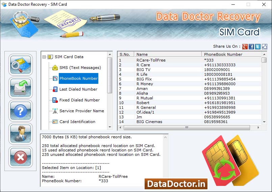
Task: Select the RCare-TollFree contact row
Action: [x=190, y=60]
